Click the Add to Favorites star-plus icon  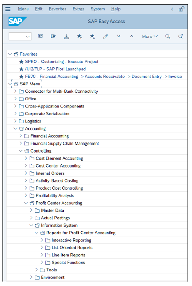tap(79, 36)
